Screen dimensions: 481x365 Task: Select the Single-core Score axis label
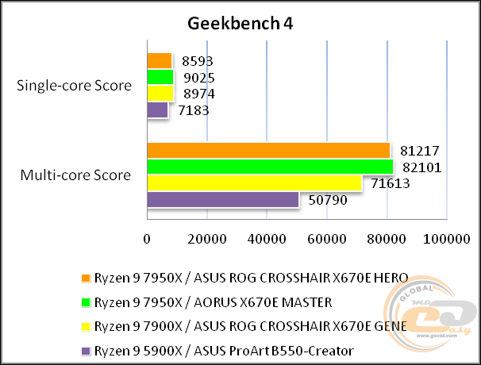point(74,86)
